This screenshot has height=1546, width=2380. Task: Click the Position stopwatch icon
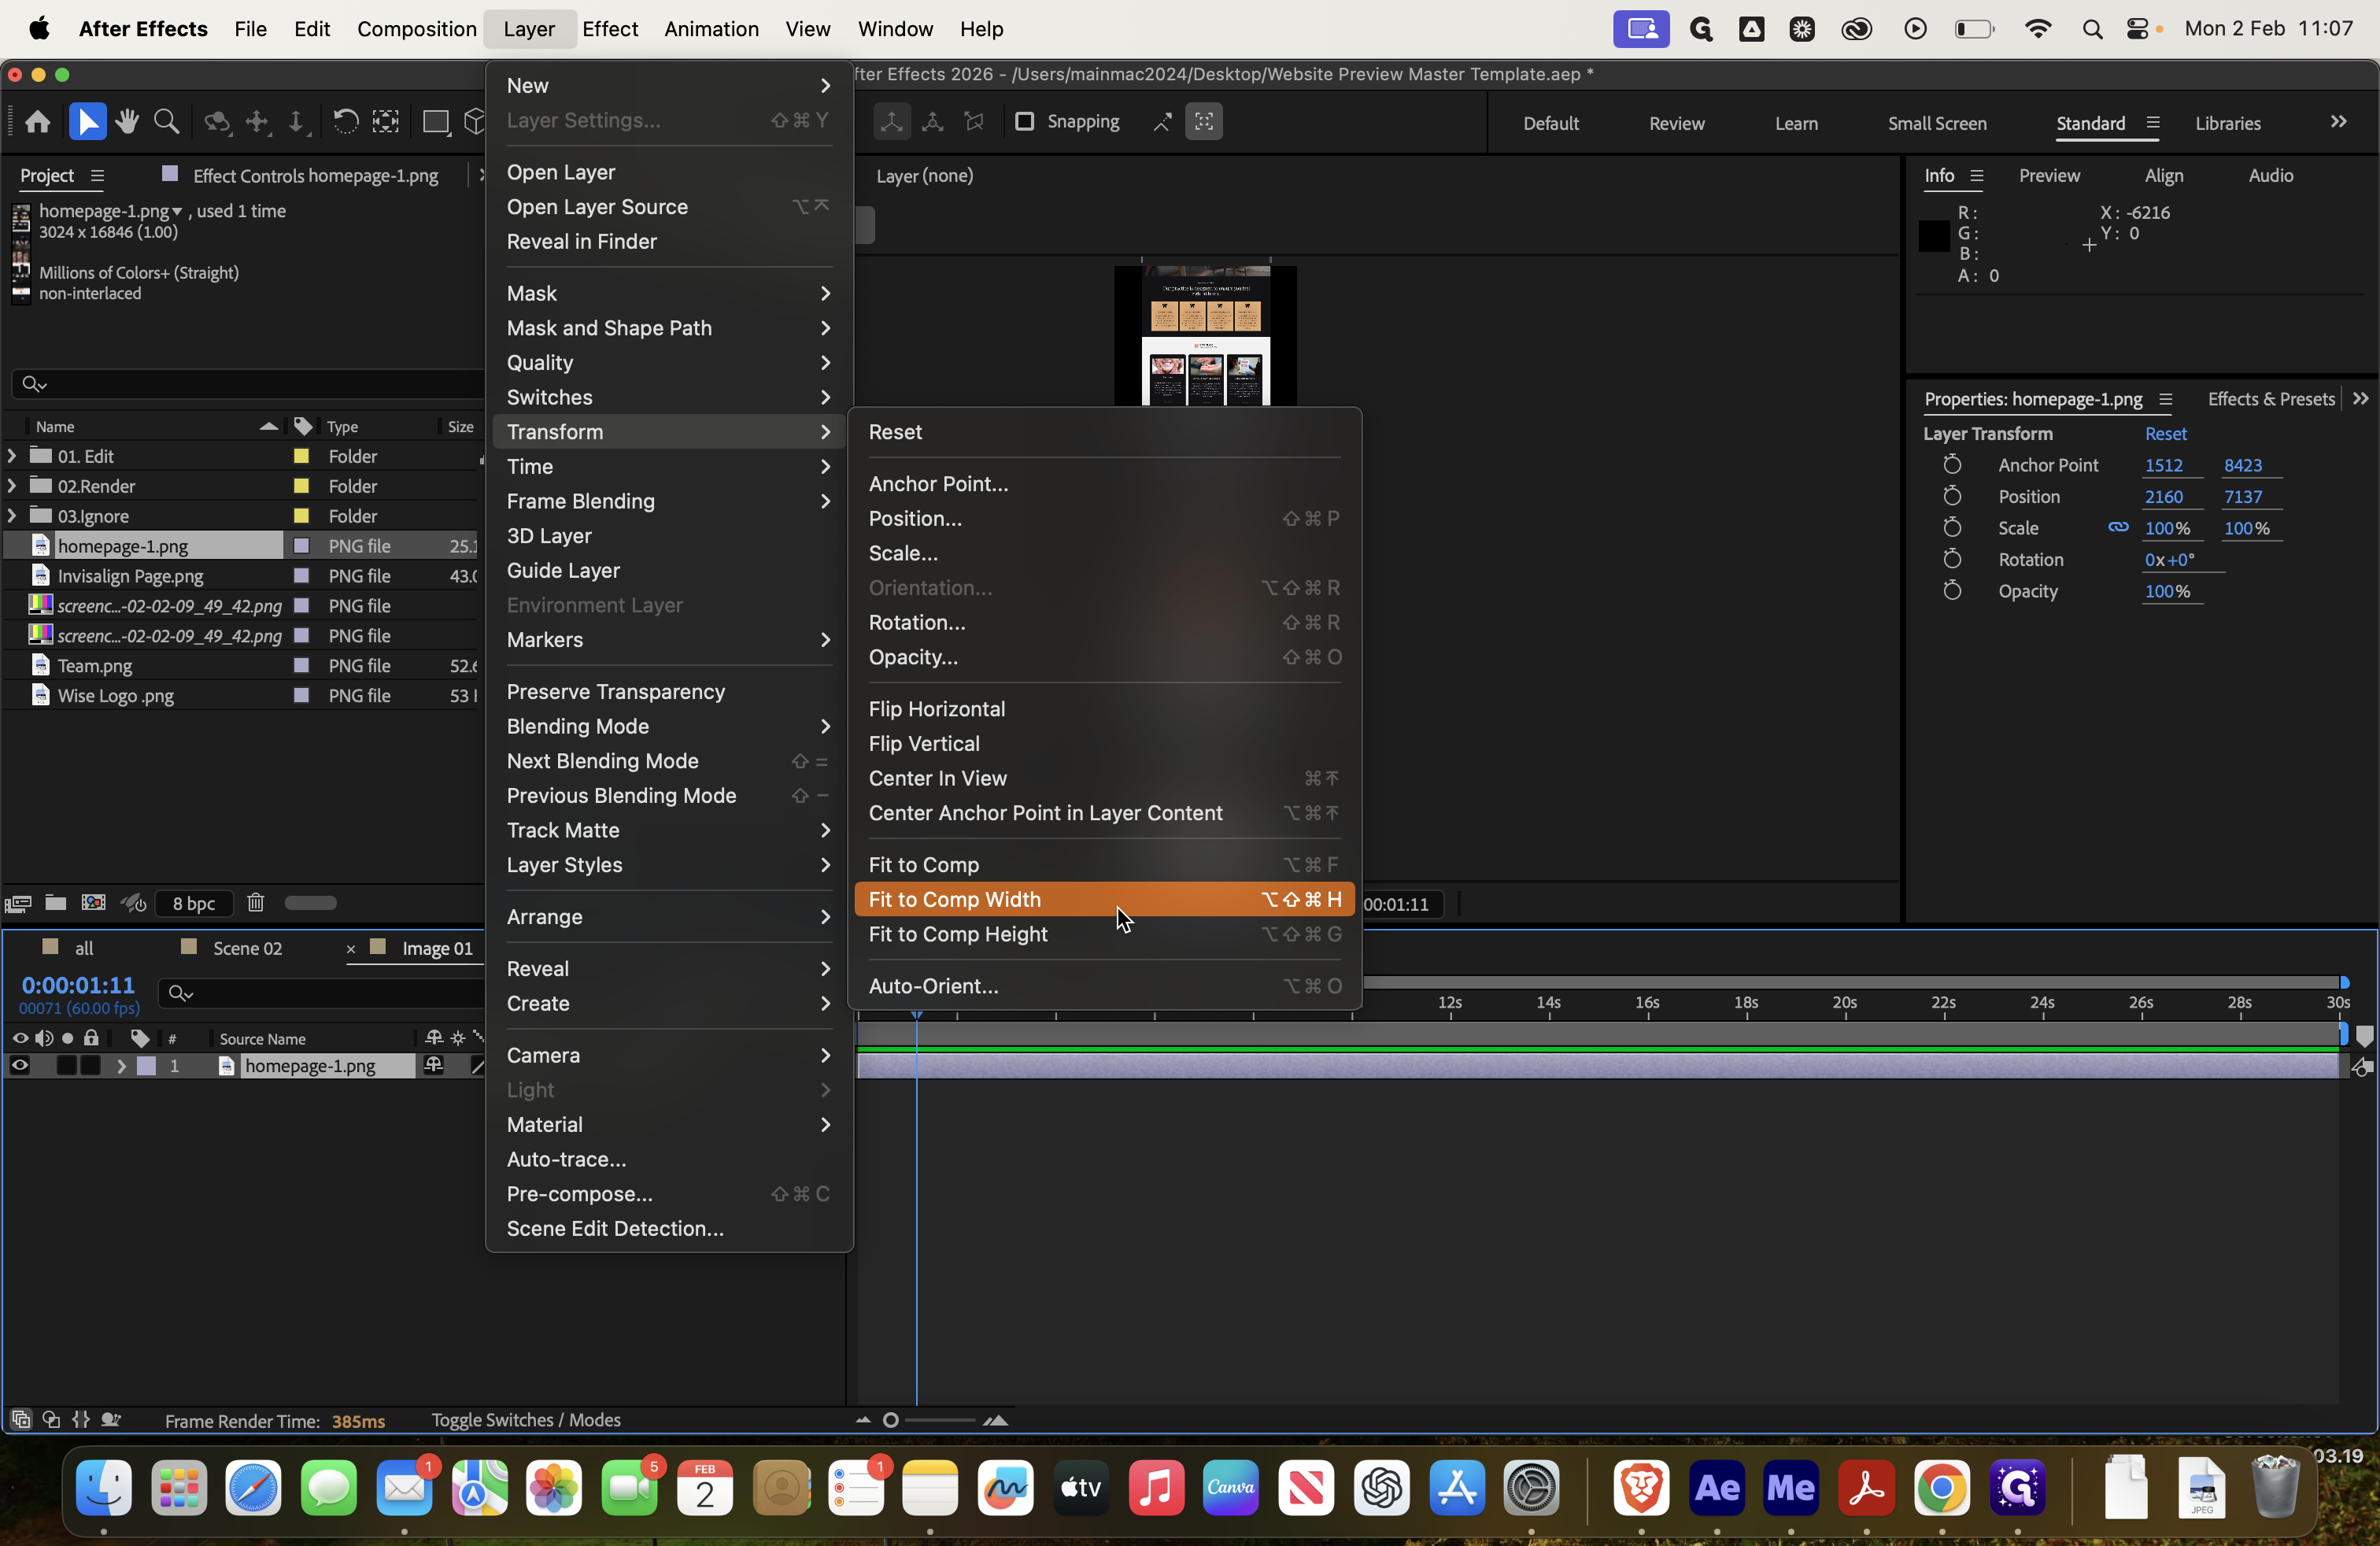pyautogui.click(x=1951, y=496)
